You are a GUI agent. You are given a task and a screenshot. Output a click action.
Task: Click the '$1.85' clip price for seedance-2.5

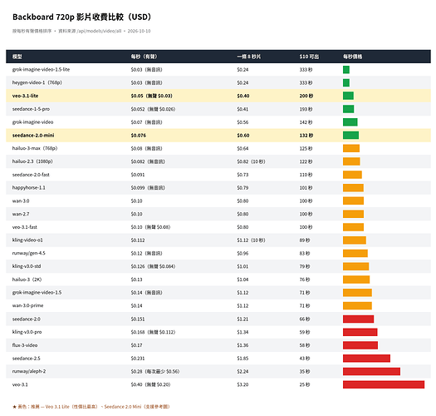tap(242, 359)
